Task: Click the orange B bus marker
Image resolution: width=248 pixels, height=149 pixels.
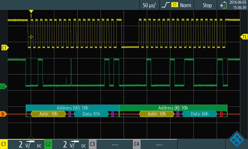Action: tap(3, 114)
